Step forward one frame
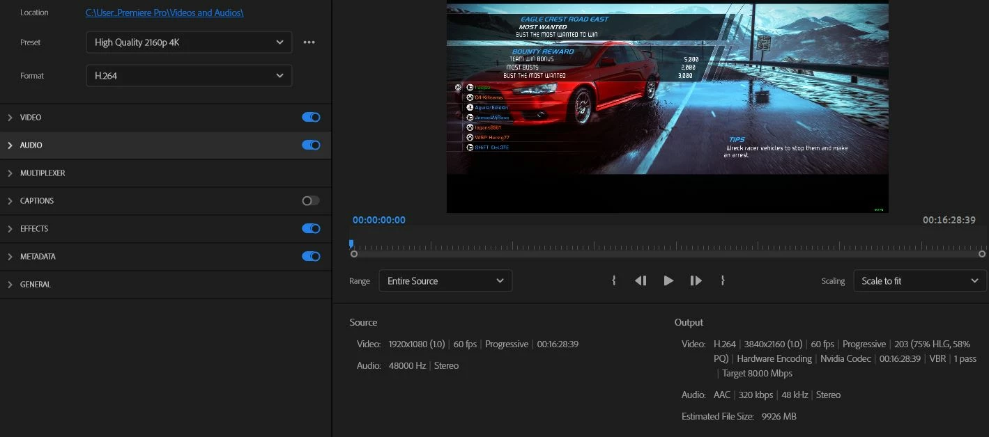989x437 pixels. (696, 280)
